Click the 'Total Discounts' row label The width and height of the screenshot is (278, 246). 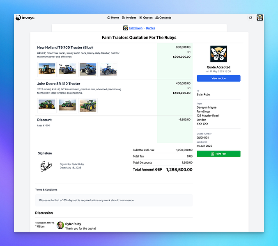pos(142,162)
